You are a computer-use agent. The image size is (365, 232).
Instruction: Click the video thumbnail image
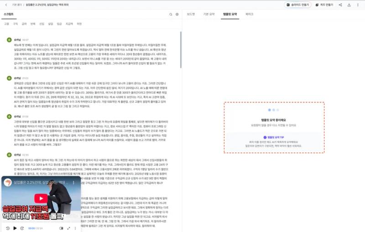pyautogui.click(x=41, y=200)
